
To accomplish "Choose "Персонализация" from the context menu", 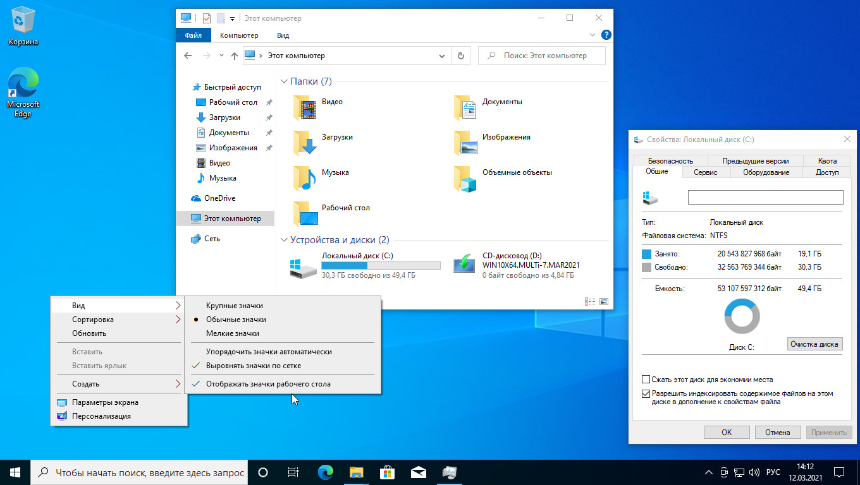I will 101,416.
